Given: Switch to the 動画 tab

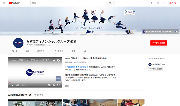Looking at the screenshot, I should [27, 51].
